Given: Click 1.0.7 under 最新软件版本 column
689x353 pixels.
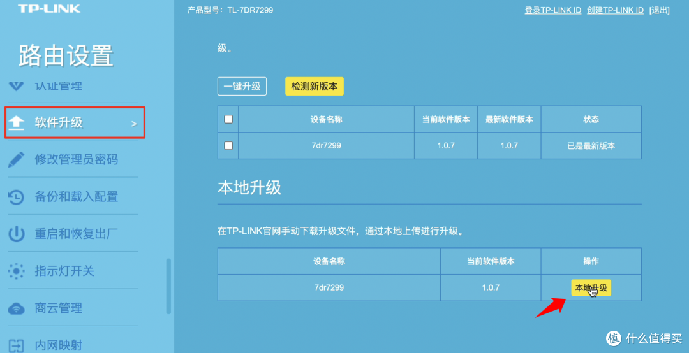Looking at the screenshot, I should click(509, 145).
